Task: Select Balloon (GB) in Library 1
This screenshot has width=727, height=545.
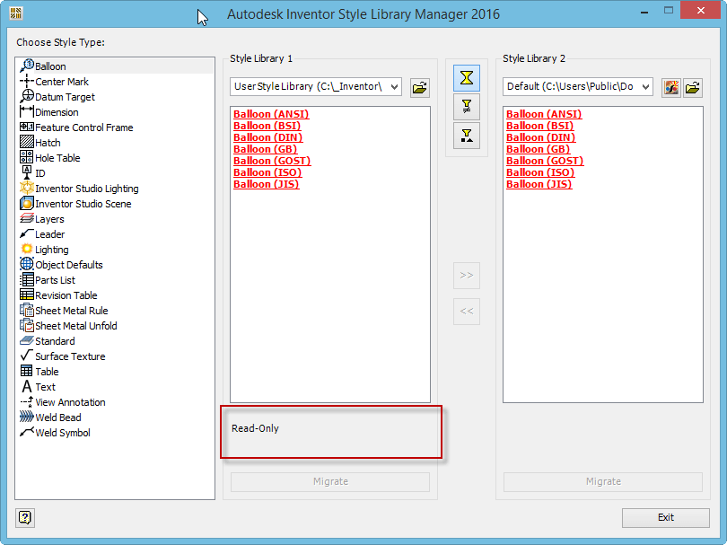Action: click(x=265, y=149)
